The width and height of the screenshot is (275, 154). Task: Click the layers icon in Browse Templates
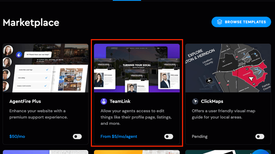(220, 22)
